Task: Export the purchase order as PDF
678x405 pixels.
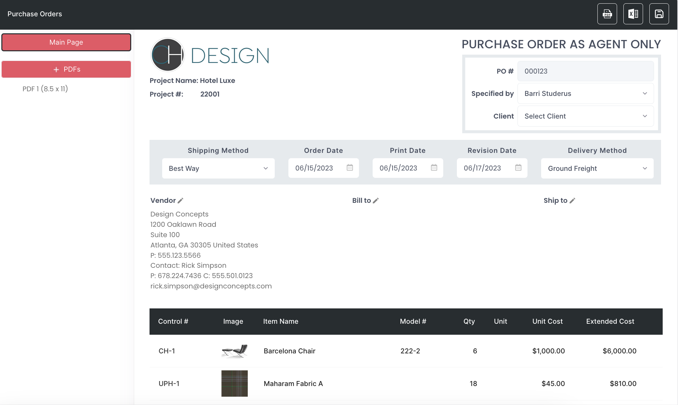Action: tap(607, 14)
